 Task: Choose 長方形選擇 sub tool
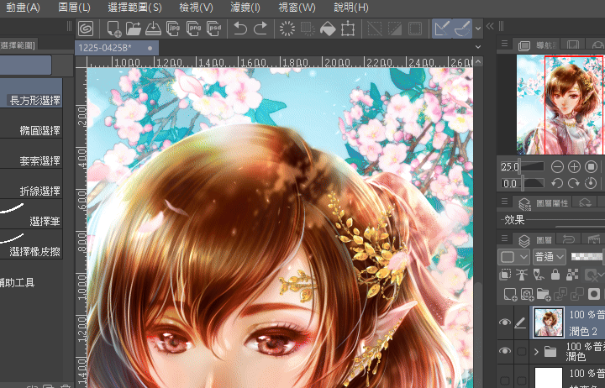tap(31, 92)
